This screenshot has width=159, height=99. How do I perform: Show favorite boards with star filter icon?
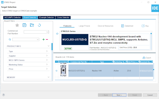(17, 25)
